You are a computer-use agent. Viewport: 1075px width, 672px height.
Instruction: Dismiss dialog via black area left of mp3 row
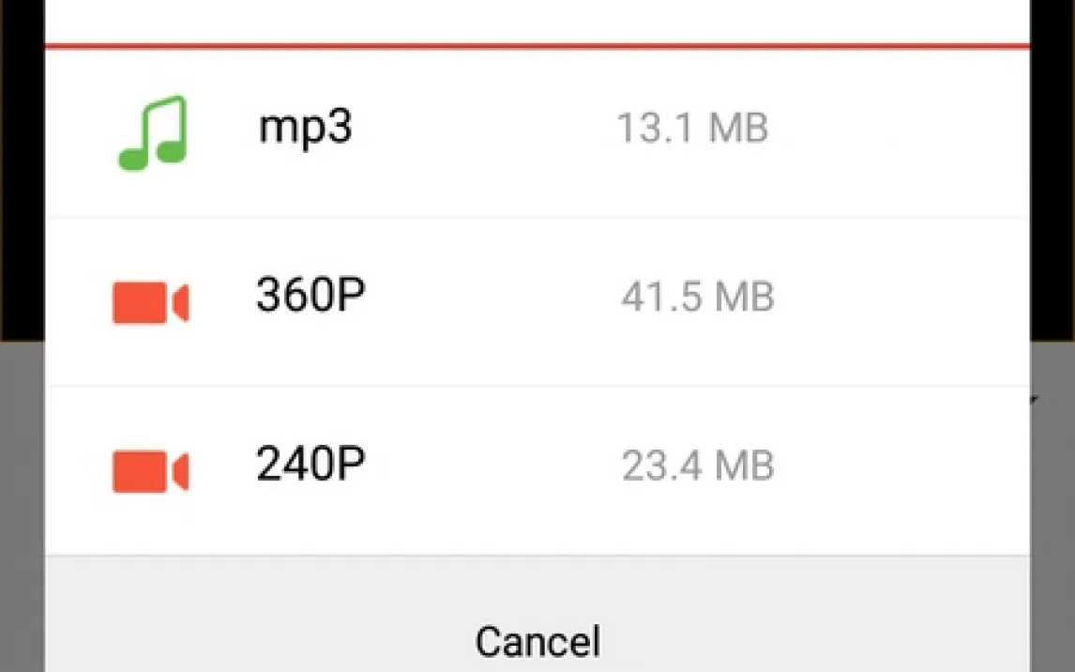click(x=21, y=131)
